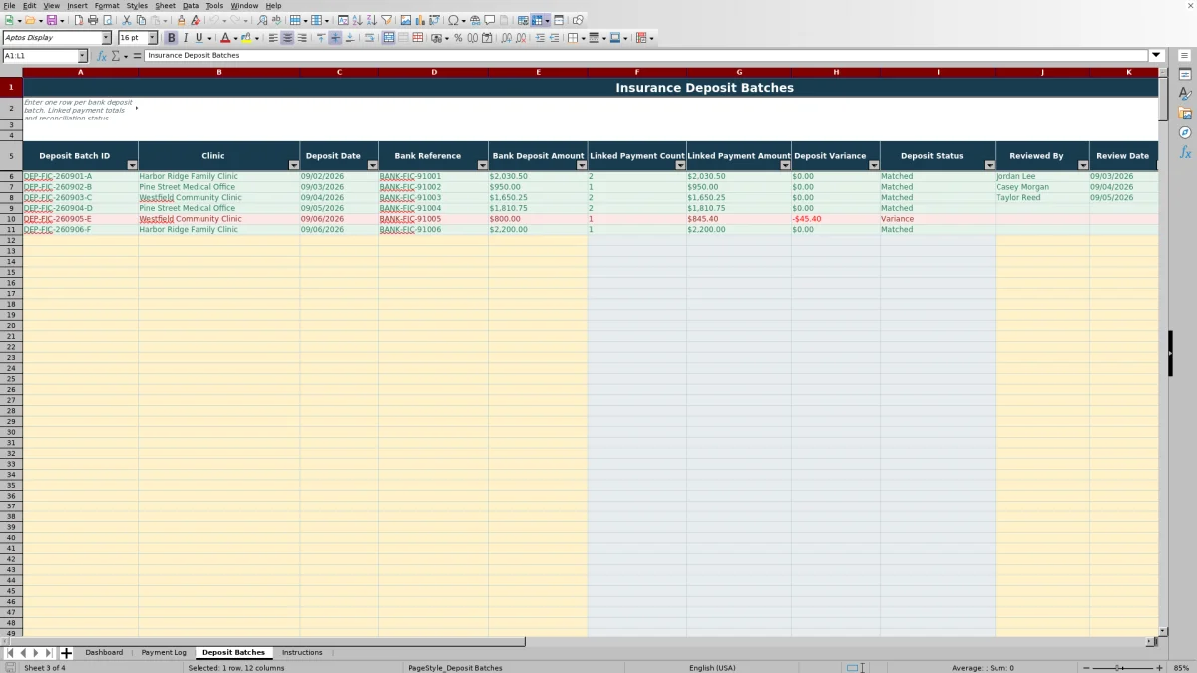This screenshot has width=1197, height=673.
Task: Click the formula input line field
Action: (x=646, y=56)
